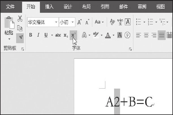Toggle Bold formatting
This screenshot has width=173, height=115.
[31, 35]
